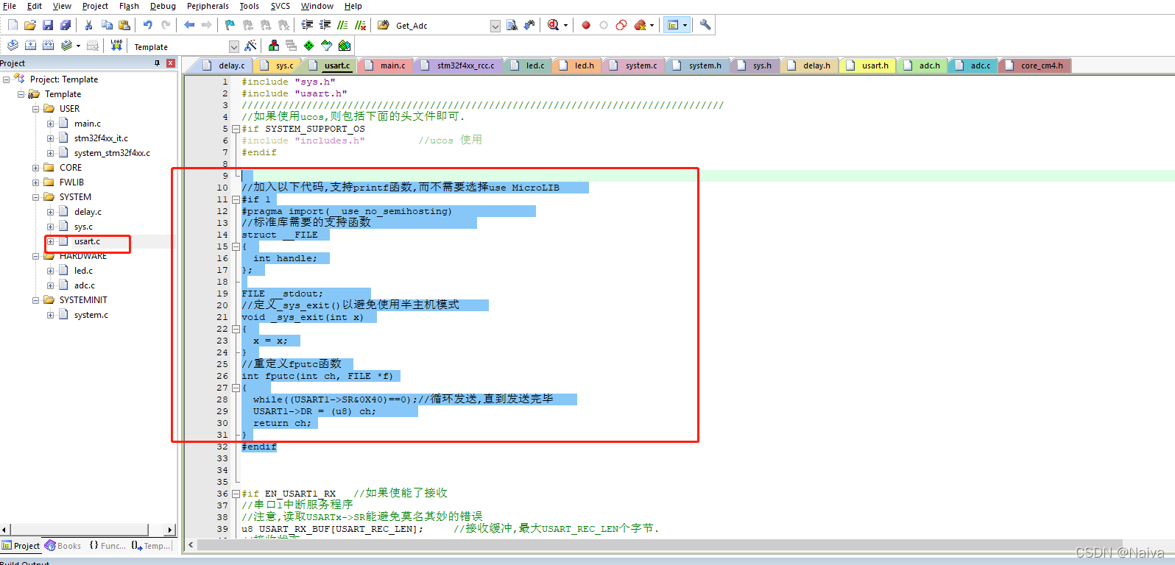Disable all breakpoints
The image size is (1175, 565).
[x=621, y=25]
